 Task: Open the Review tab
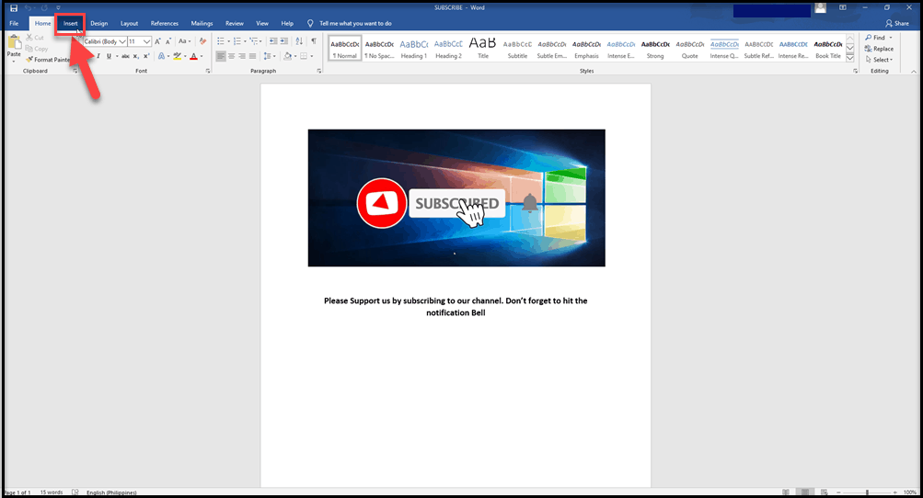pos(235,24)
